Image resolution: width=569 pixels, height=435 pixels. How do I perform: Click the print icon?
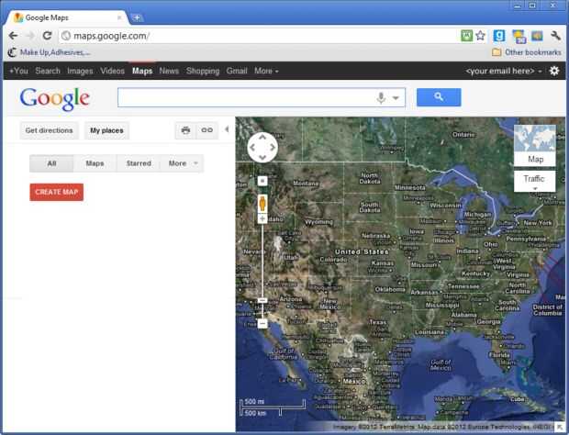185,130
